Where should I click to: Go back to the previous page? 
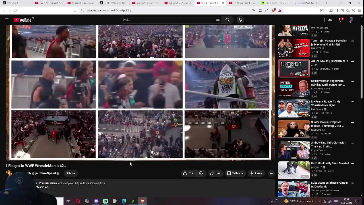(x=4, y=11)
